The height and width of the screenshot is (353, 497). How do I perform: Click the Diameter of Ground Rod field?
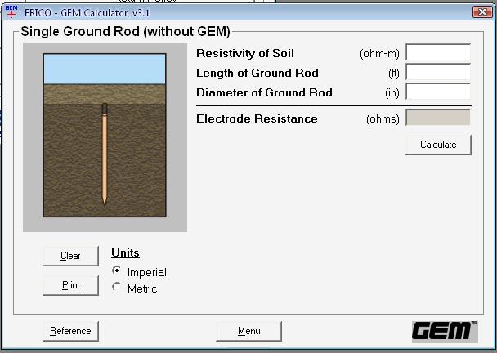point(438,92)
